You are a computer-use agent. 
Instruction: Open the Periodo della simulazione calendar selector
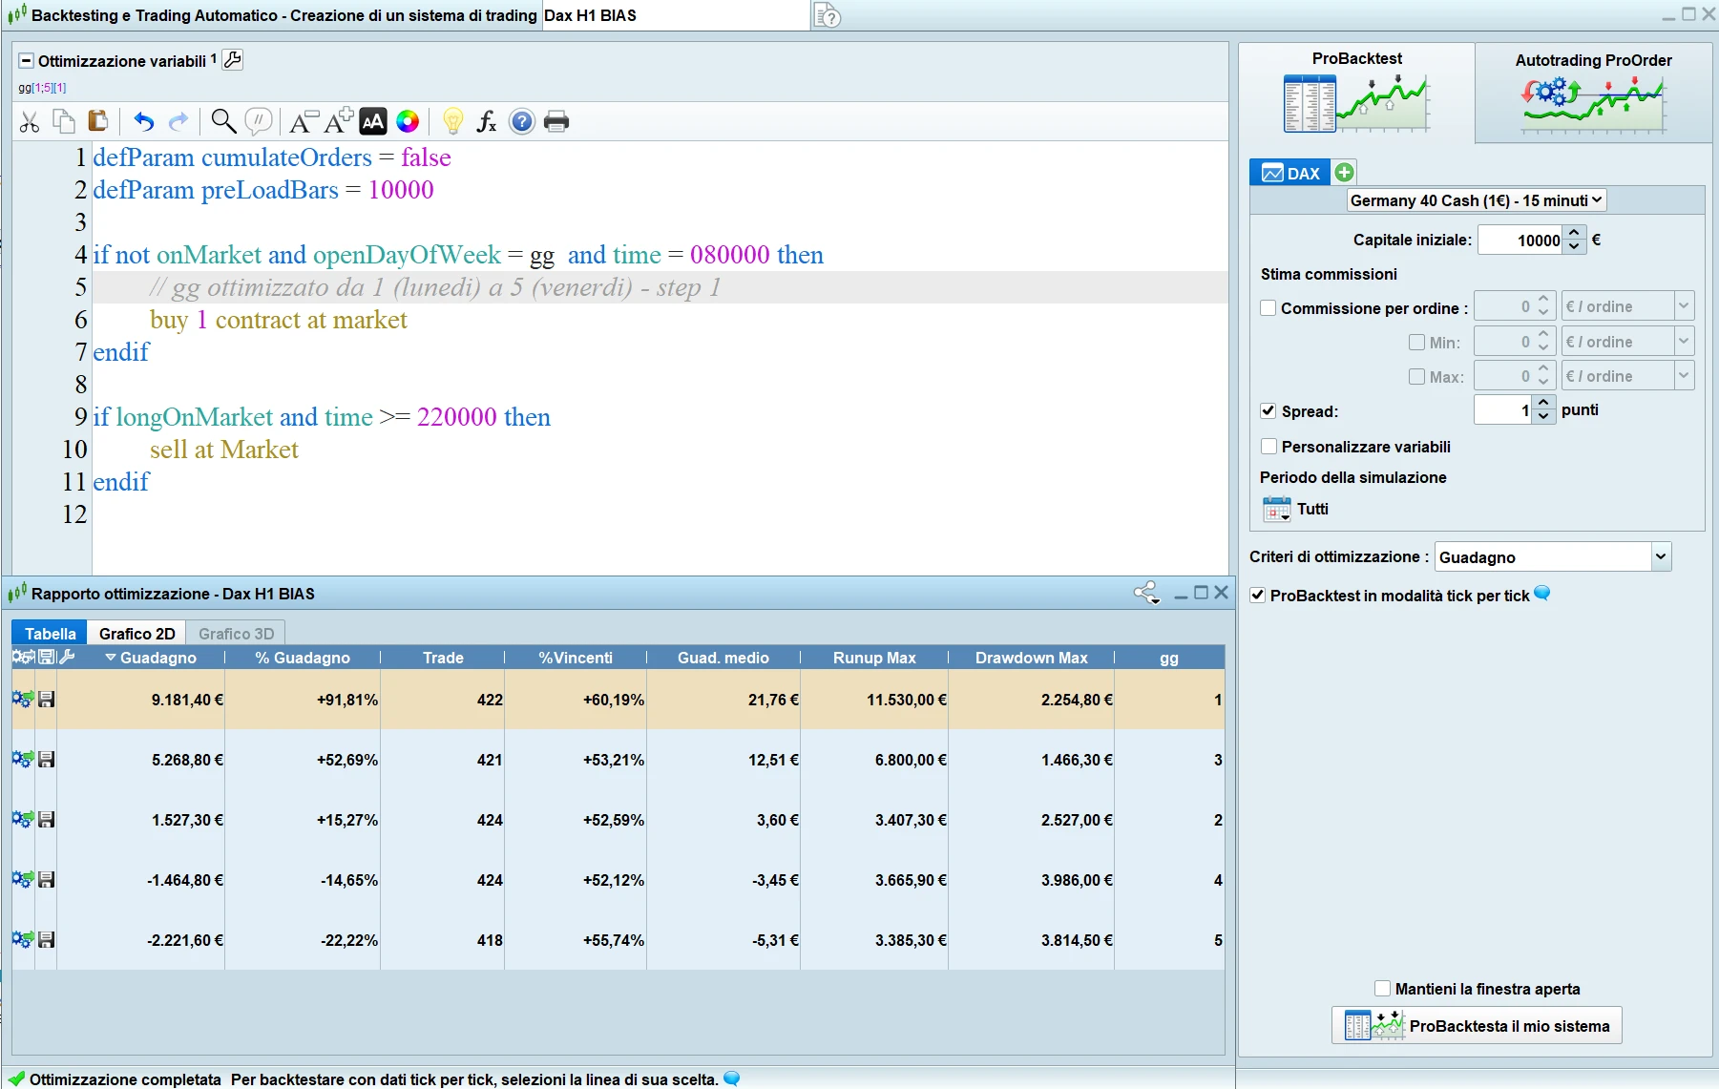[1276, 509]
